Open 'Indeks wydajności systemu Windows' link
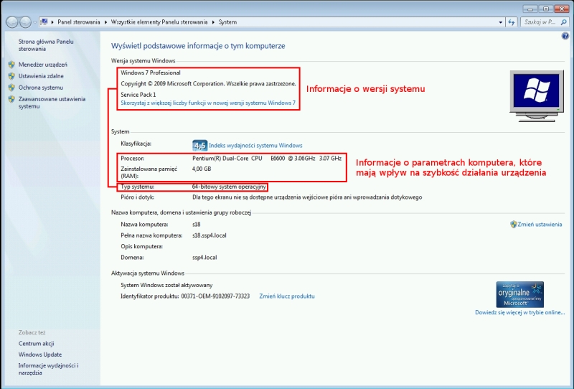Screen dimensions: 574x389 pos(255,146)
